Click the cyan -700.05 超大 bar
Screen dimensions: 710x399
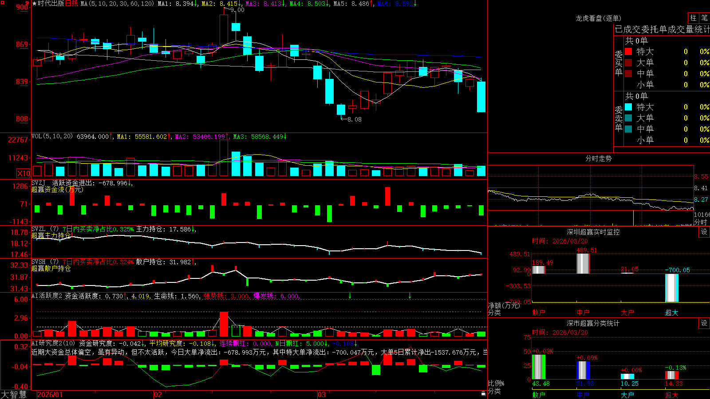[671, 288]
